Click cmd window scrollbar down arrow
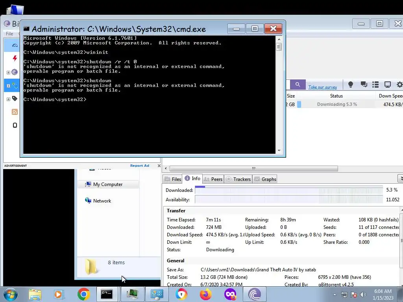 click(279, 151)
